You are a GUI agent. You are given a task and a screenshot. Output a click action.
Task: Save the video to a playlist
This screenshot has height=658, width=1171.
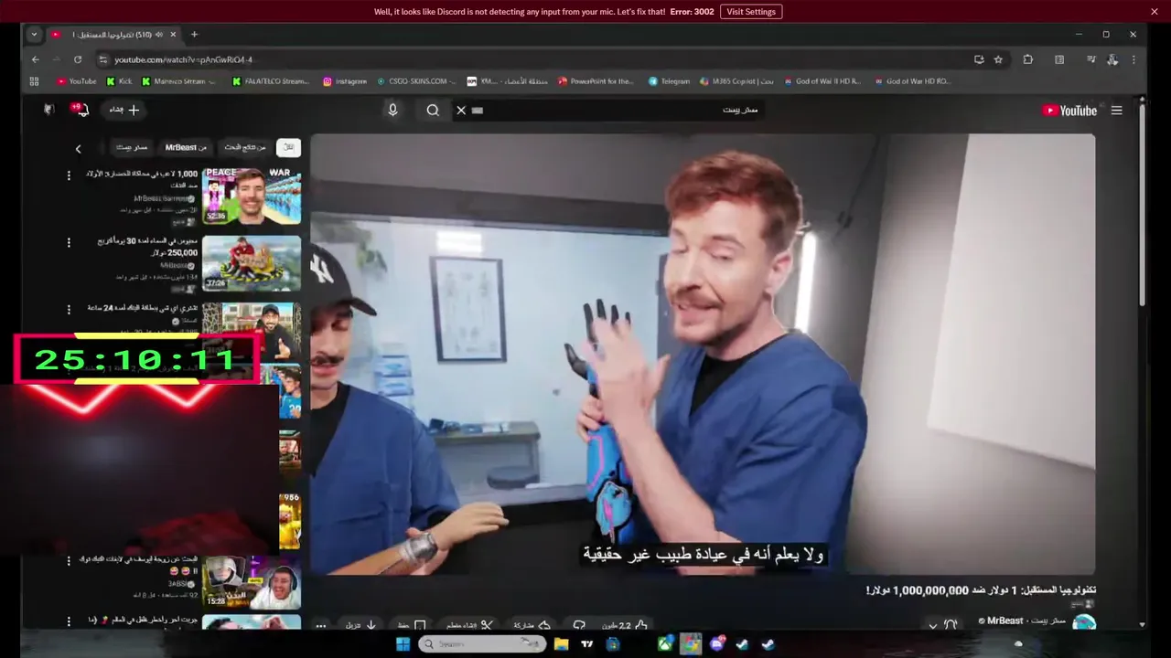pyautogui.click(x=412, y=625)
